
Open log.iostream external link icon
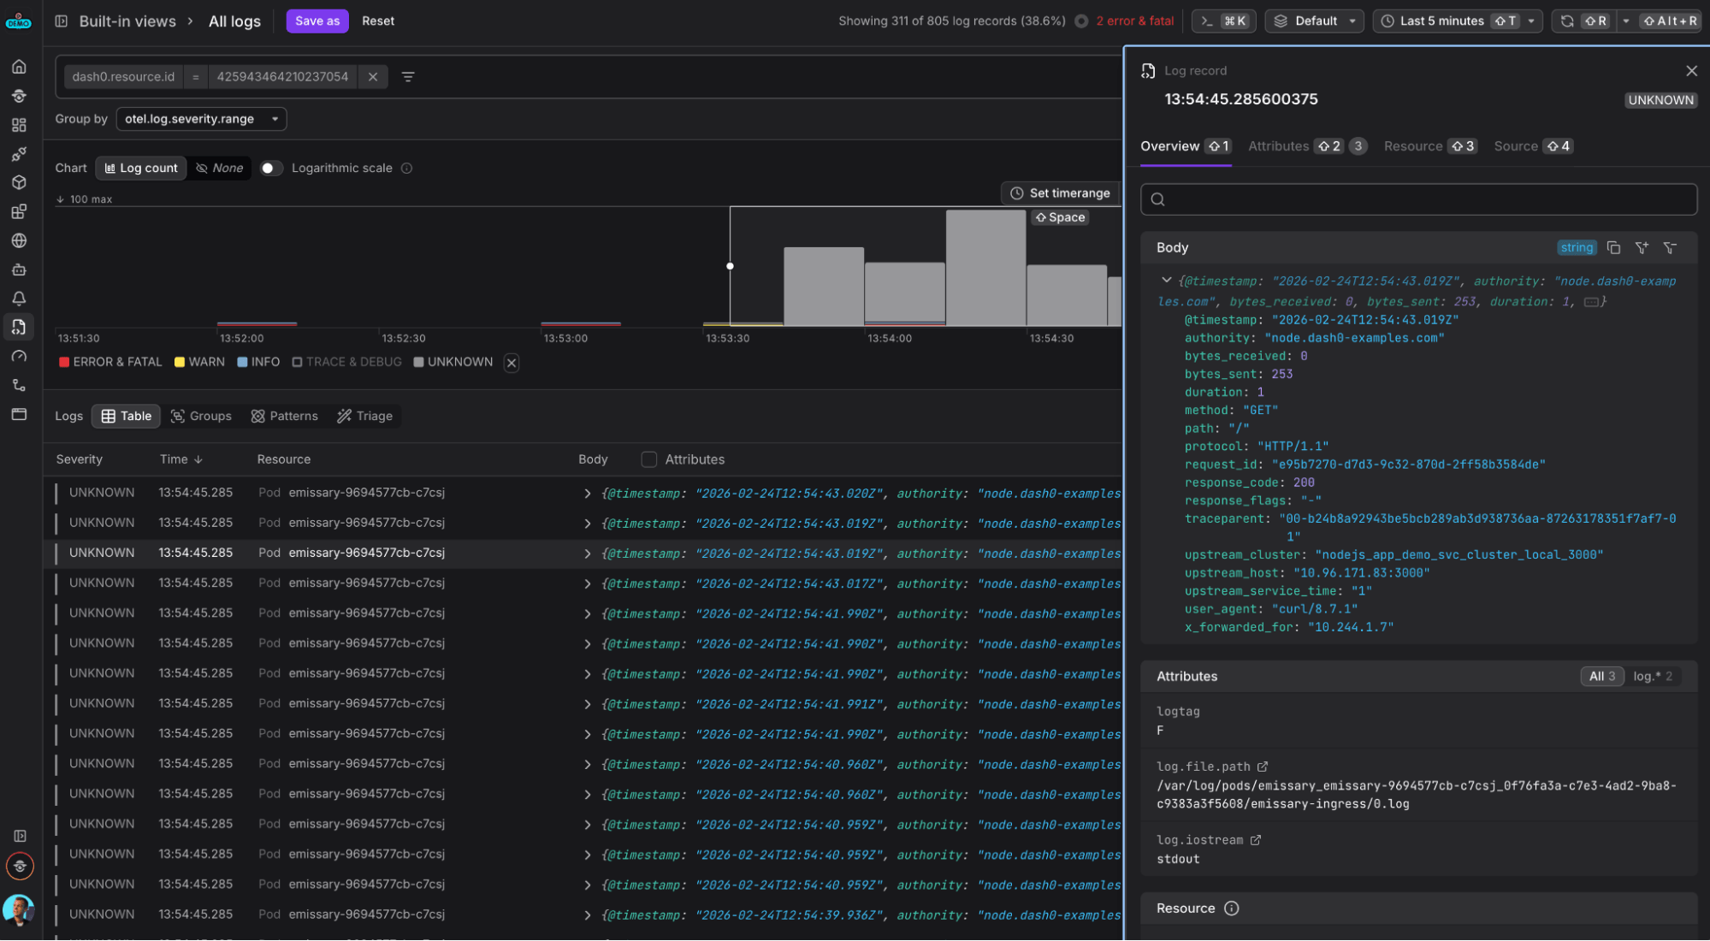1255,840
